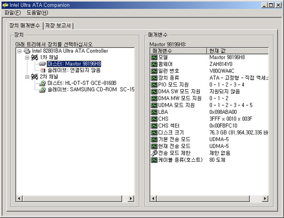The width and height of the screenshot is (284, 218).
Task: Click the UDMA-5 value for 현재 전송 모드
Action: pos(219,146)
